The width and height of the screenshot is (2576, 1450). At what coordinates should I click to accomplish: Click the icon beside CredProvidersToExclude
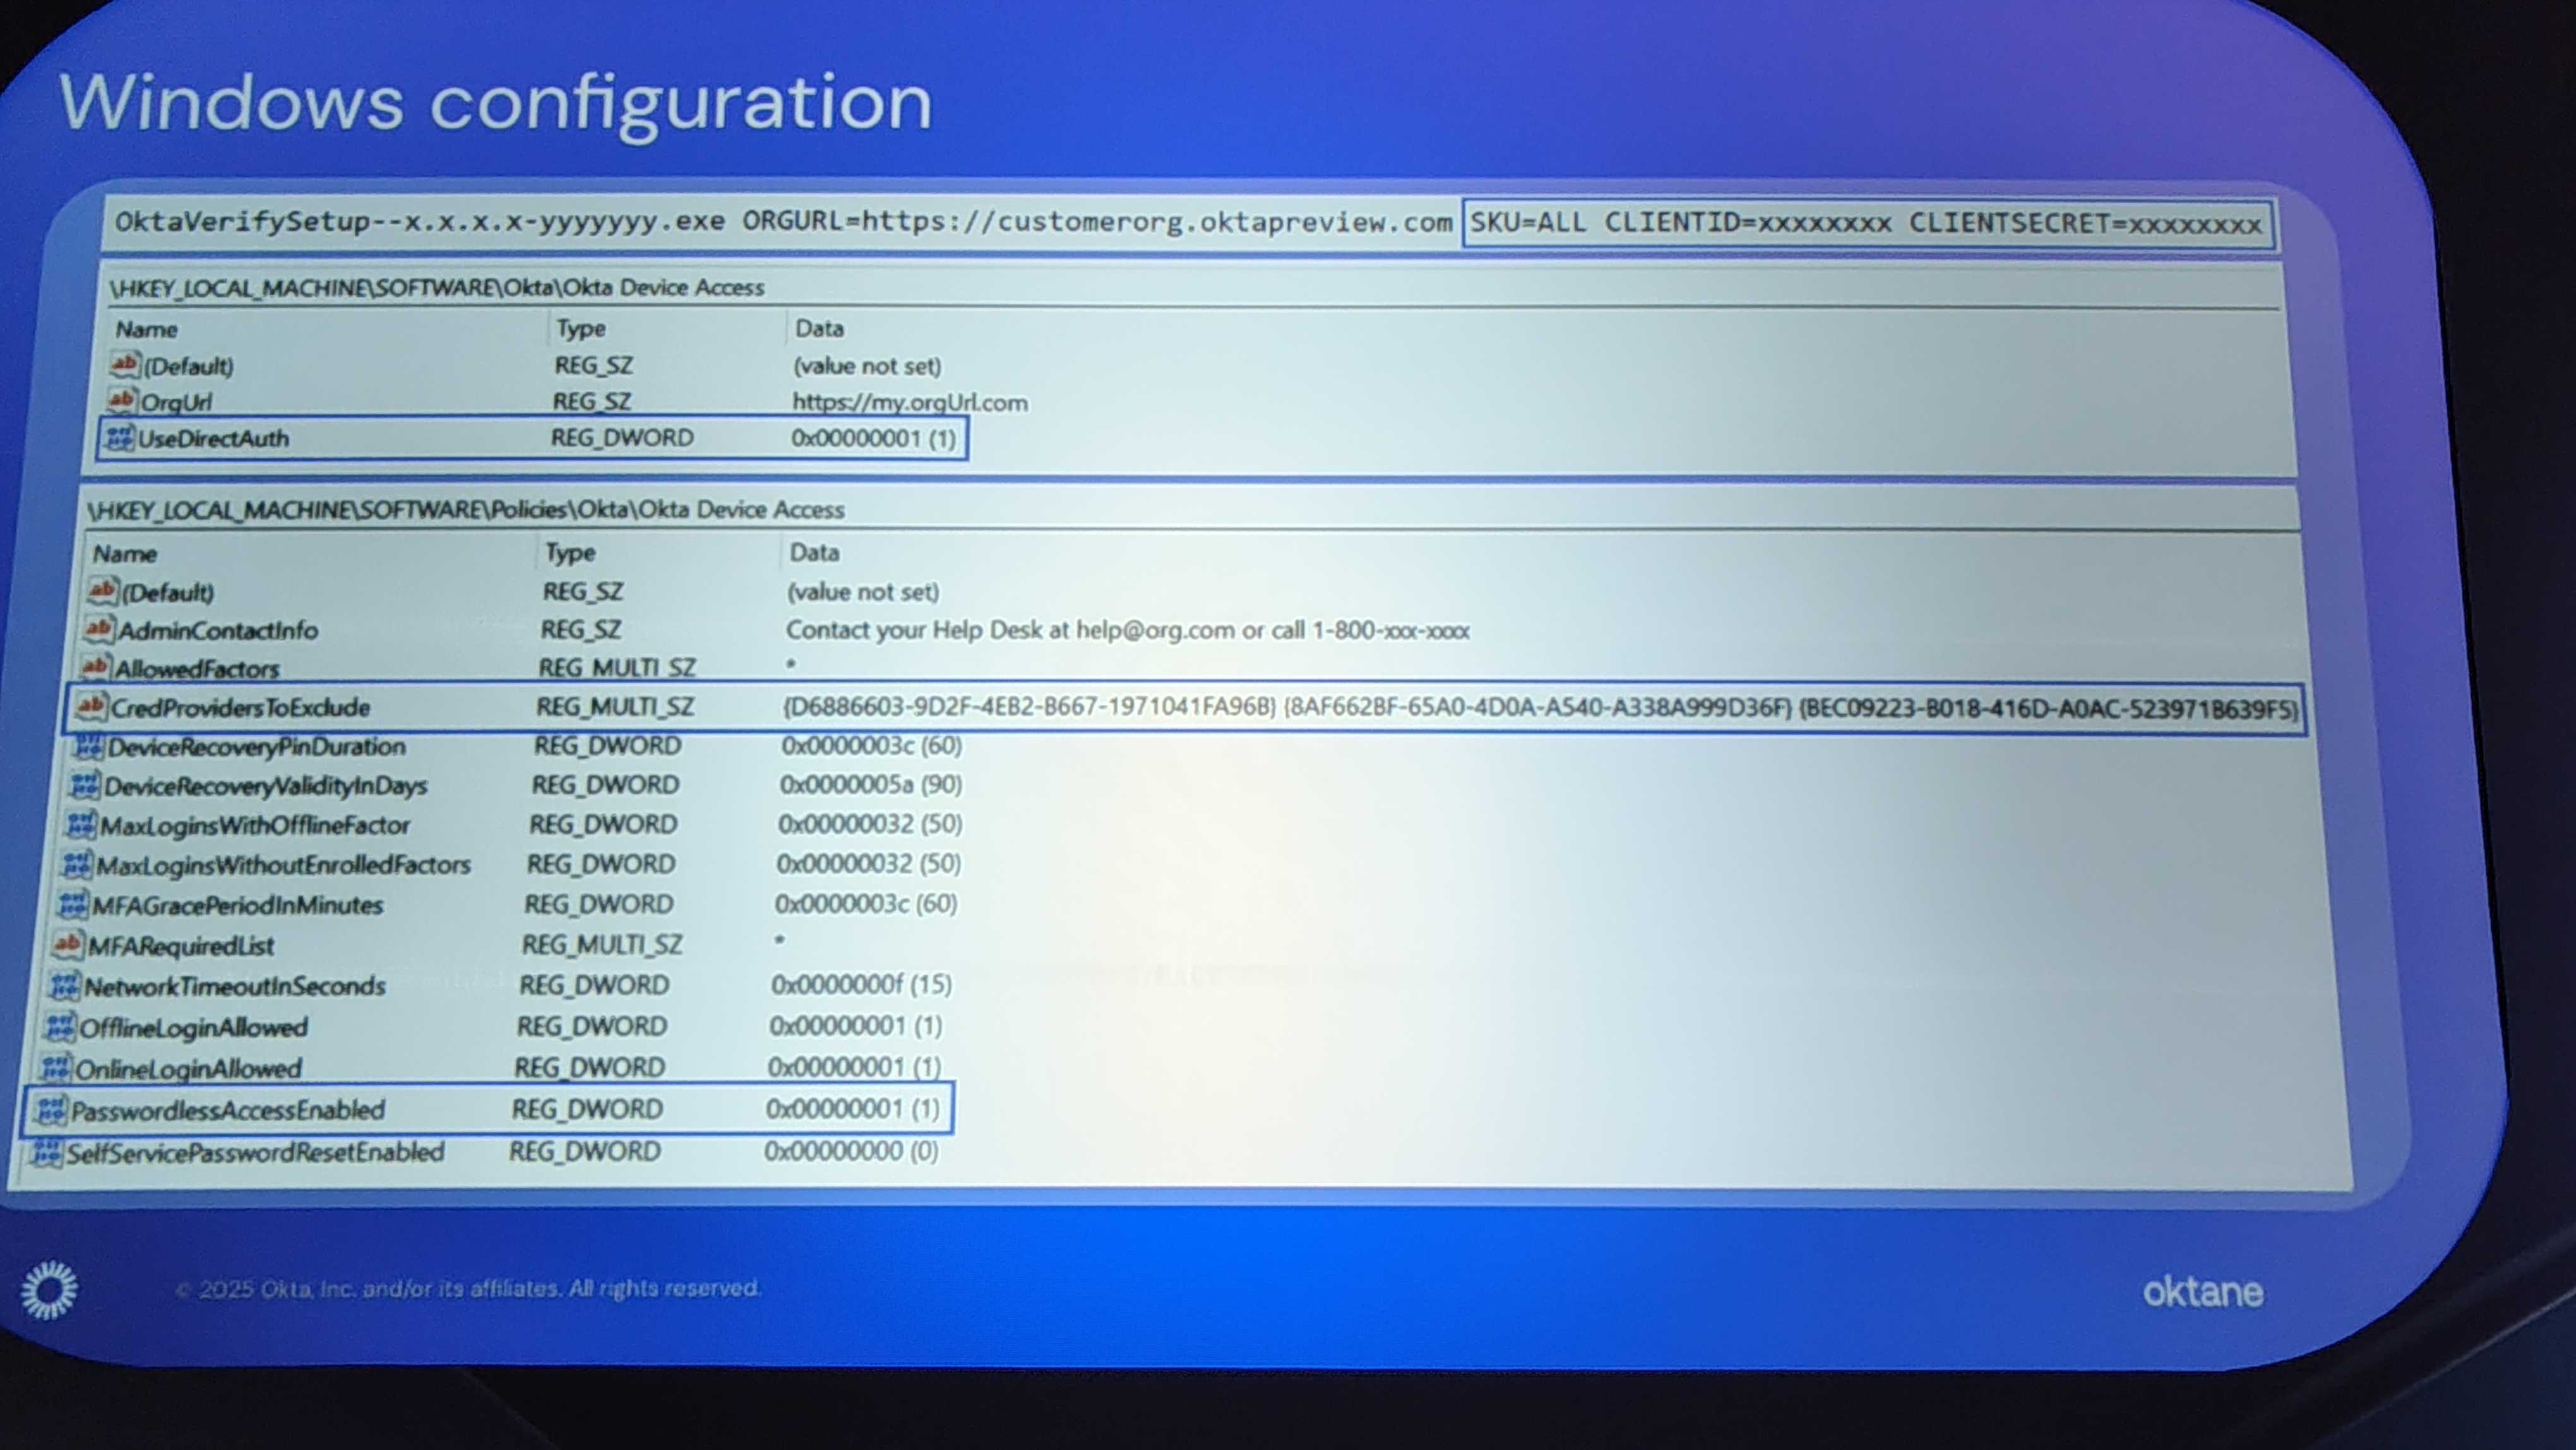(91, 706)
